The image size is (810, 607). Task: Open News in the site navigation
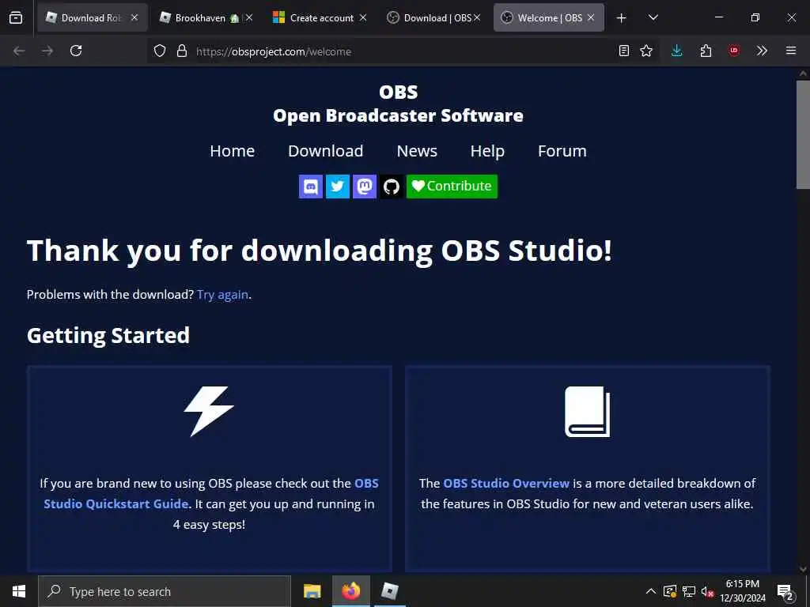point(417,151)
